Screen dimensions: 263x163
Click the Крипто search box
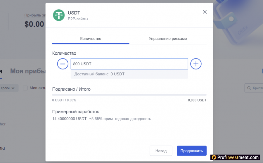(x=254, y=88)
